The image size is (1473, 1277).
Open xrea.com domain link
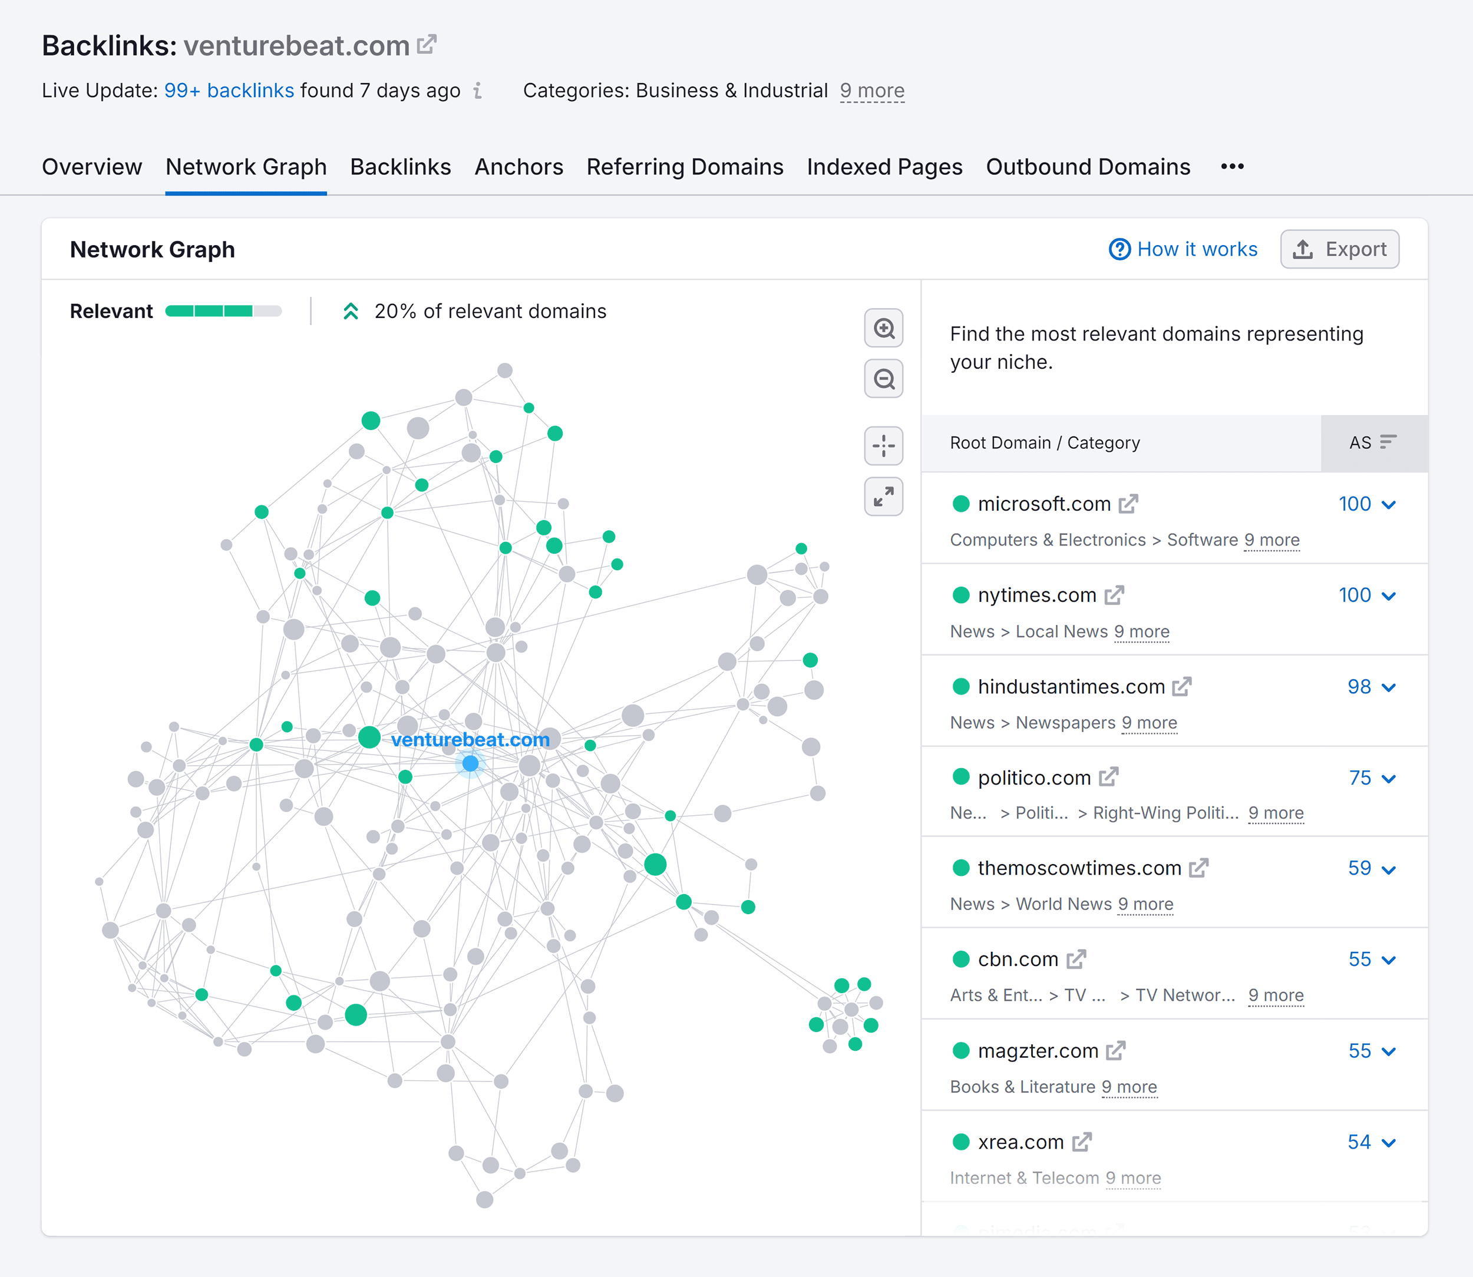point(1020,1142)
